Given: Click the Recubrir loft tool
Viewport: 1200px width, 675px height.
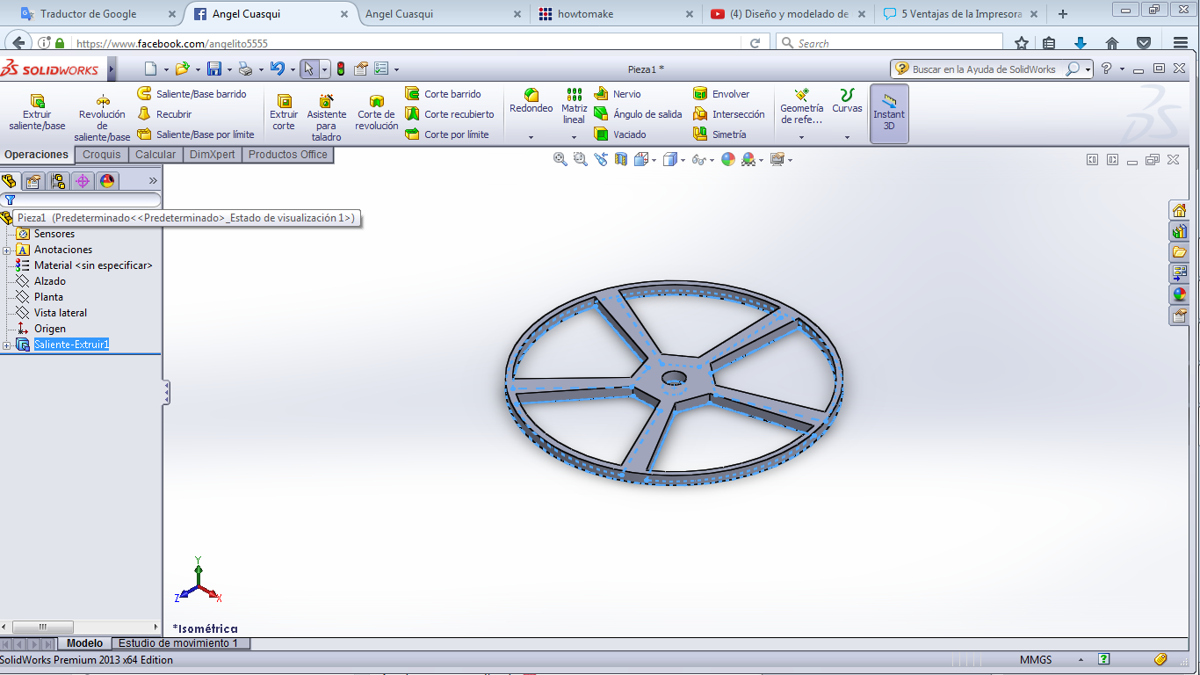Looking at the screenshot, I should [164, 113].
